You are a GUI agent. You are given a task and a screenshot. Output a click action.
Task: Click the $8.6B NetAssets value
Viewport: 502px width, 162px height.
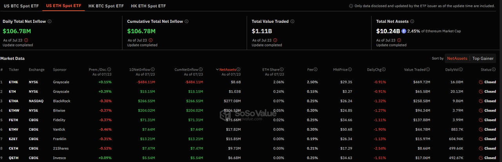[x=235, y=82]
